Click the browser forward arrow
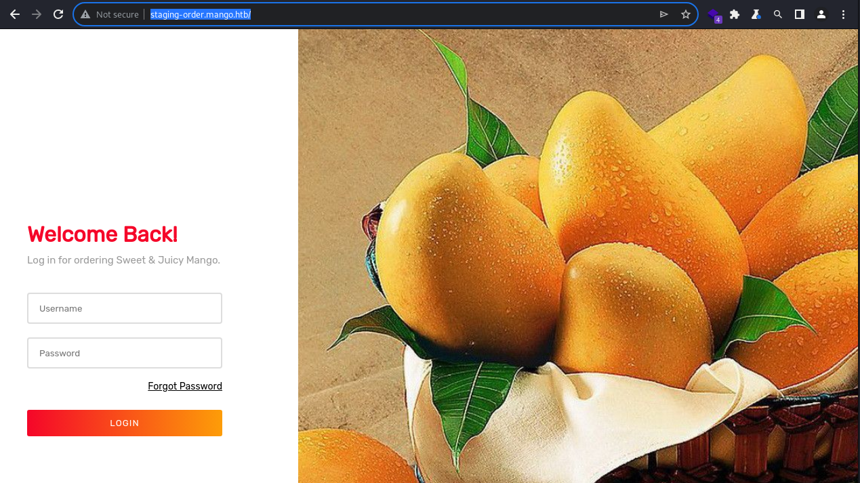860x483 pixels. 37,14
